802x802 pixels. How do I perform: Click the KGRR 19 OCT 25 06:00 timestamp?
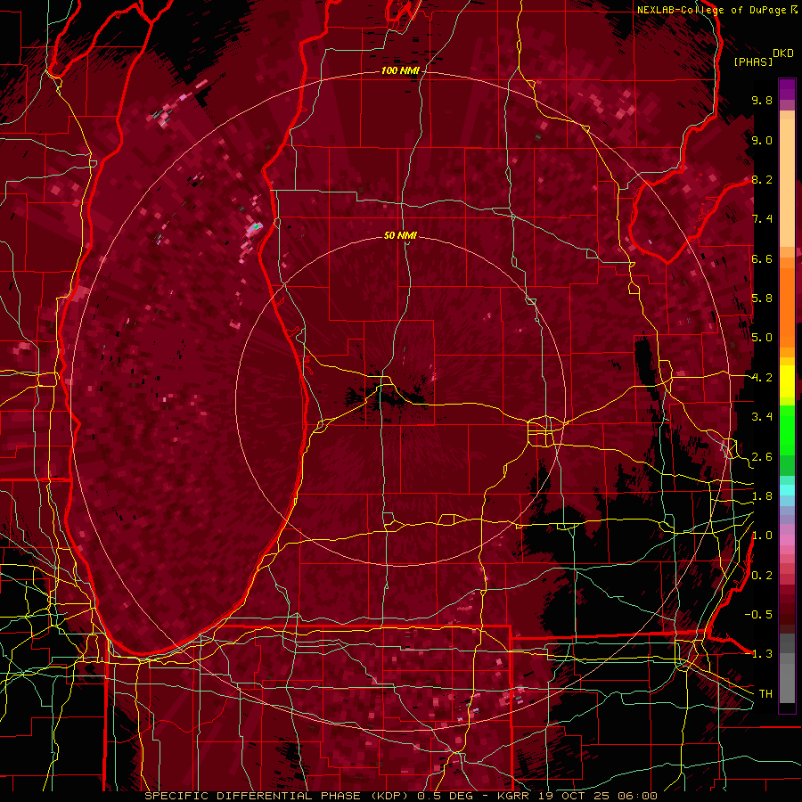click(x=577, y=796)
